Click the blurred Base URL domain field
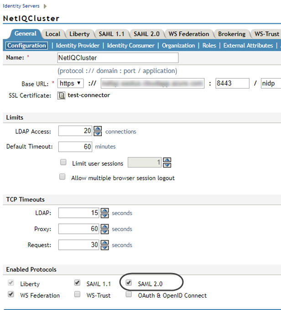281x310 pixels. tap(153, 83)
